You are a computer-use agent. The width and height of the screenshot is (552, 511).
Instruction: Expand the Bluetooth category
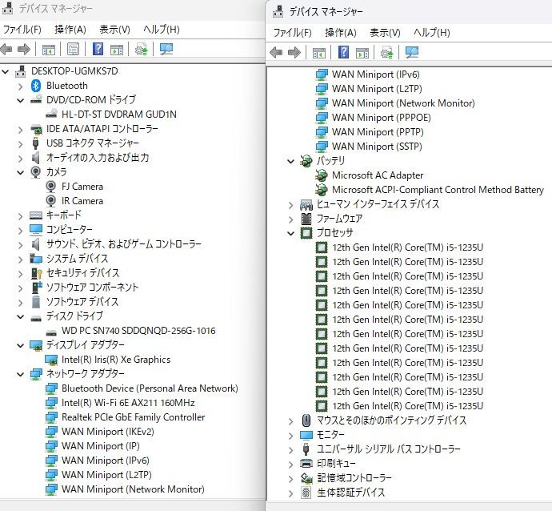(21, 86)
